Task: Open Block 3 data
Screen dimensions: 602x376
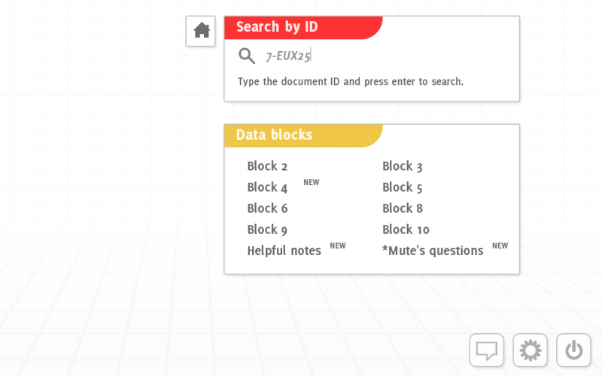Action: [403, 166]
